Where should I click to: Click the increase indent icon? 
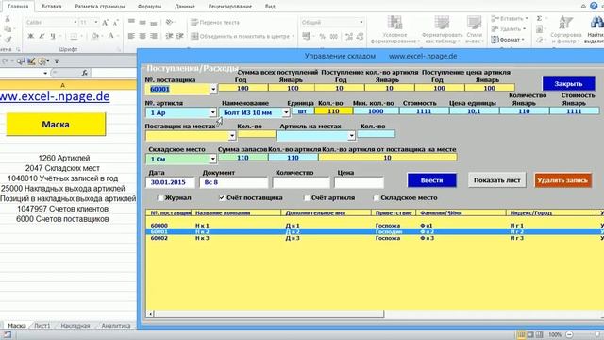(x=180, y=36)
